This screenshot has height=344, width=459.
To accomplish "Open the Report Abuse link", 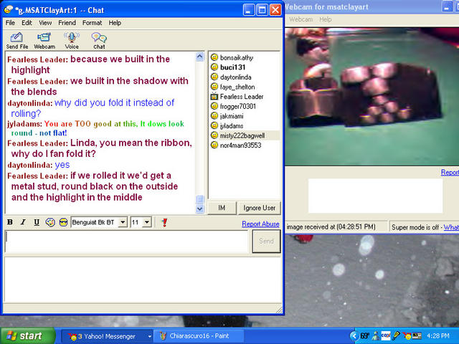I will [260, 224].
